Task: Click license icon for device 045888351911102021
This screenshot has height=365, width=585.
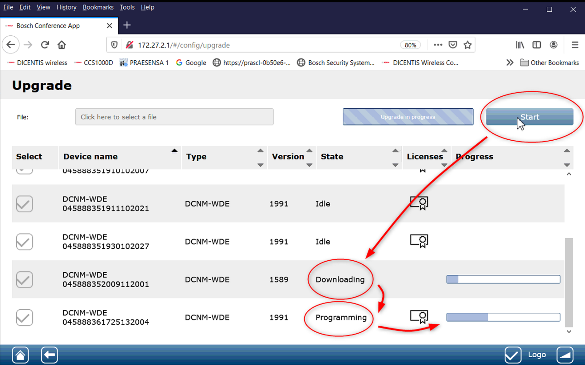Action: 419,203
